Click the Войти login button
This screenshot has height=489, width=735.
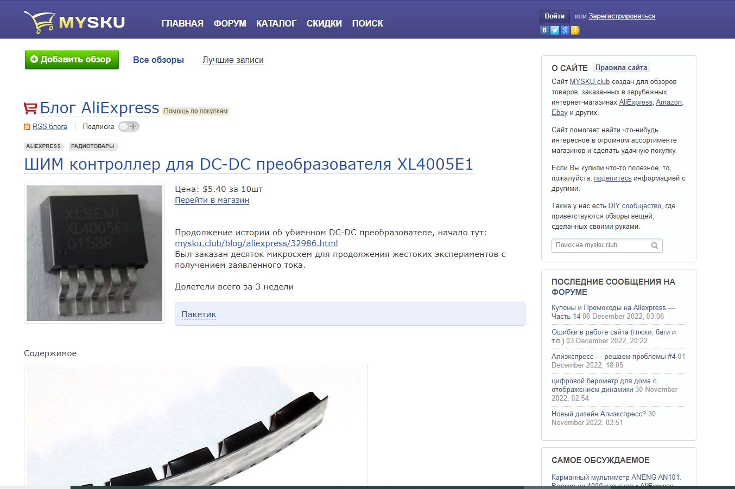[554, 16]
